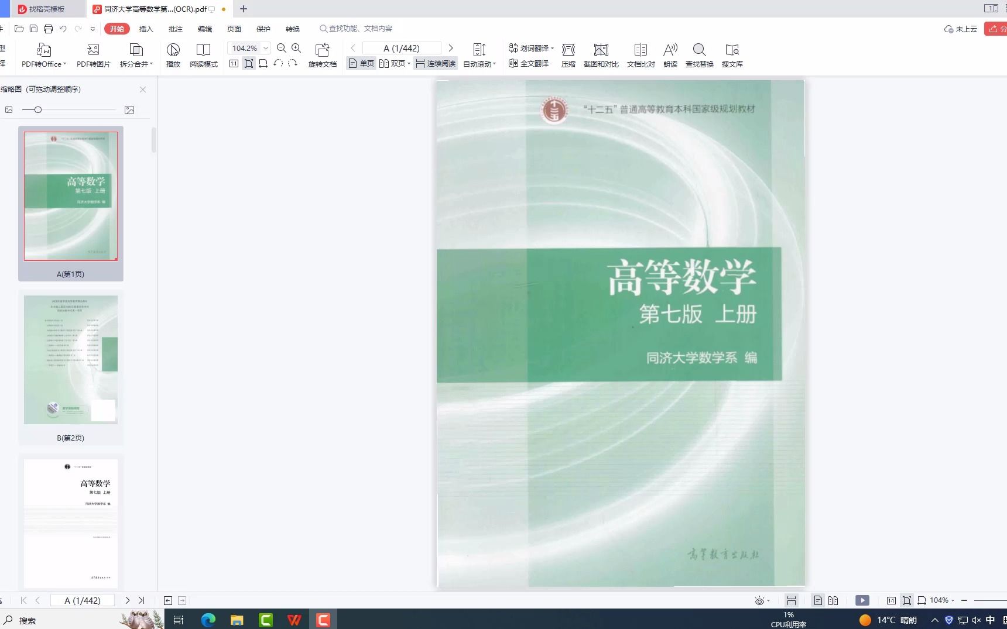Screen dimensions: 1007x629
Task: Go to next page in toolbar
Action: pos(450,48)
